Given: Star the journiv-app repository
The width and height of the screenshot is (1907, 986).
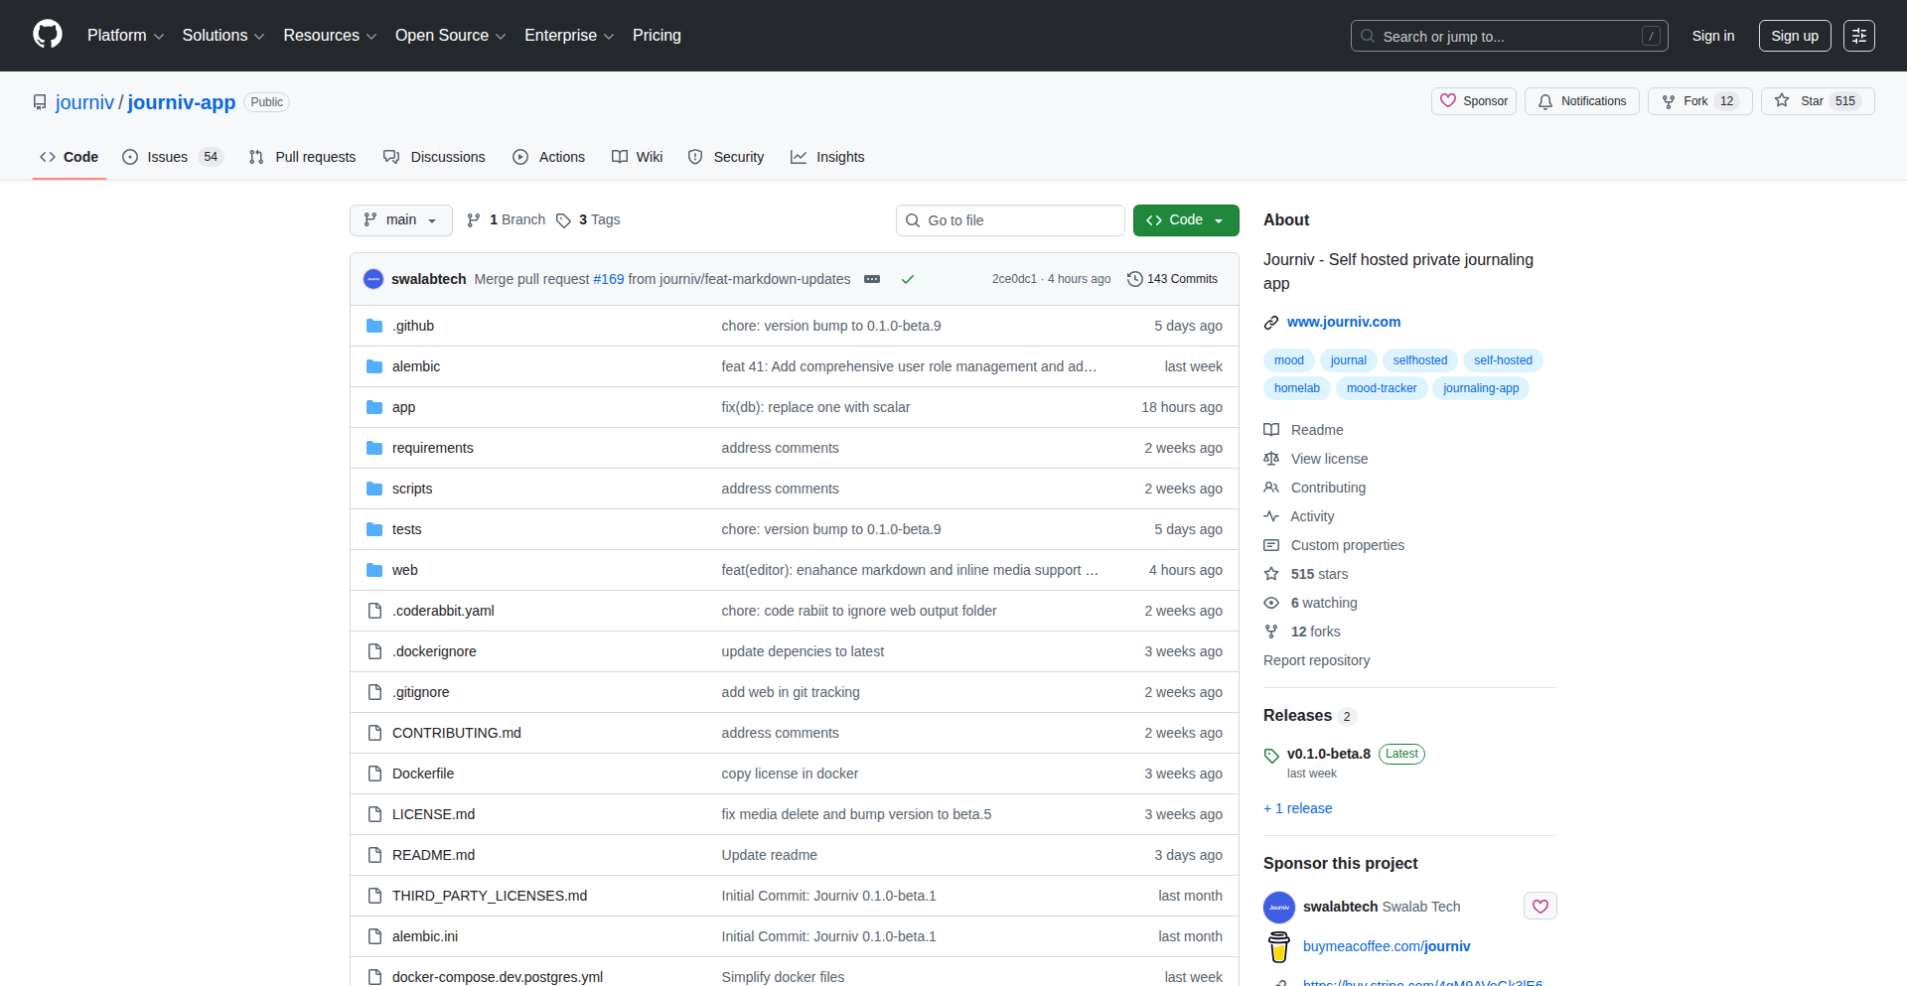Looking at the screenshot, I should click(x=1816, y=100).
